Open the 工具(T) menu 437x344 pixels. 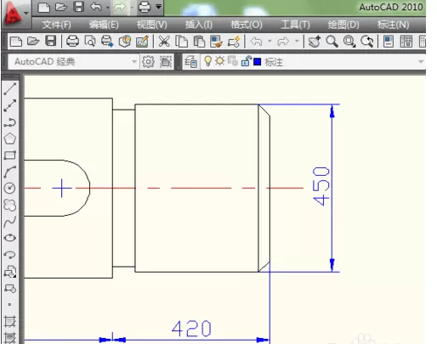[x=295, y=25]
